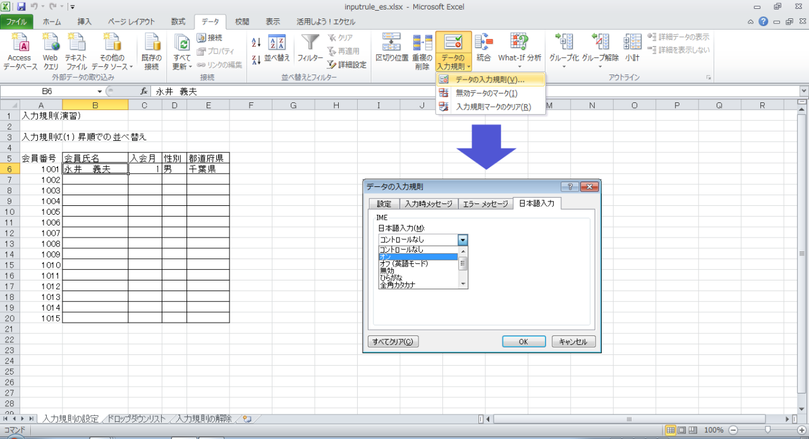Click the 接続 connections item
Screen dimensions: 809x439
(210, 38)
